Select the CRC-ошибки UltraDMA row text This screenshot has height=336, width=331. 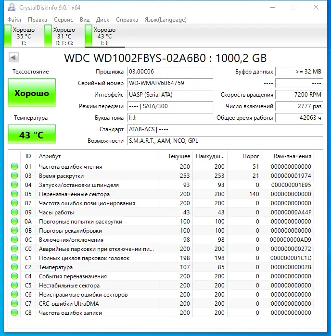click(69, 304)
